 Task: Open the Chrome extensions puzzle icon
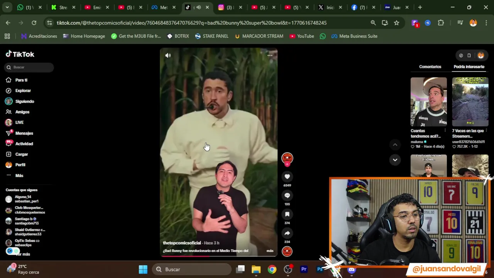[441, 23]
